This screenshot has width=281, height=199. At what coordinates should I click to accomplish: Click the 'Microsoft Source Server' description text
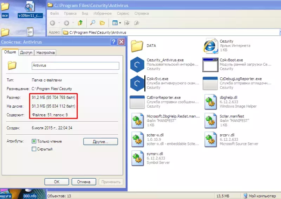click(239, 144)
